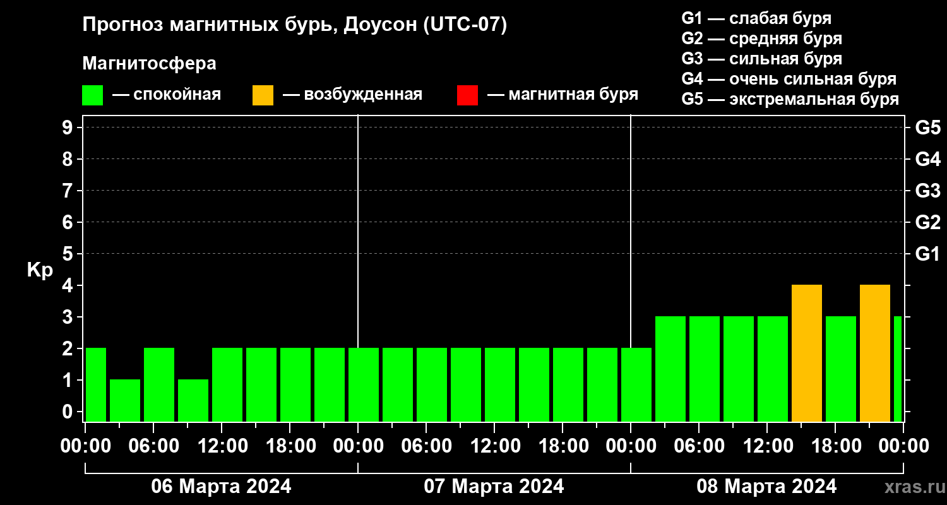Click the narrow final green bar at chart end

(x=897, y=369)
